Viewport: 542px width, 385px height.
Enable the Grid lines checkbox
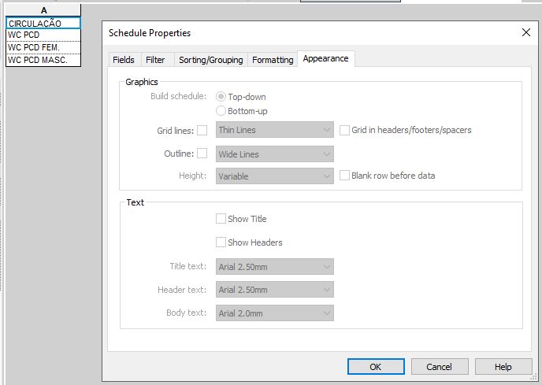pyautogui.click(x=202, y=130)
